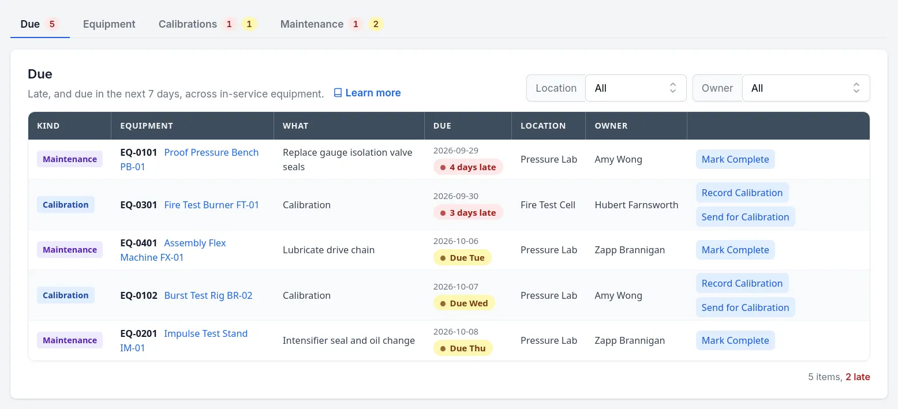Click the yellow 2 badge on Maintenance tab

click(376, 24)
